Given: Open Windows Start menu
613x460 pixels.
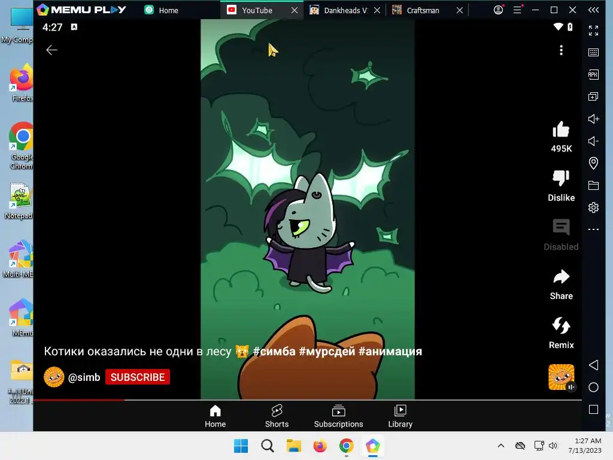Looking at the screenshot, I should tap(241, 446).
